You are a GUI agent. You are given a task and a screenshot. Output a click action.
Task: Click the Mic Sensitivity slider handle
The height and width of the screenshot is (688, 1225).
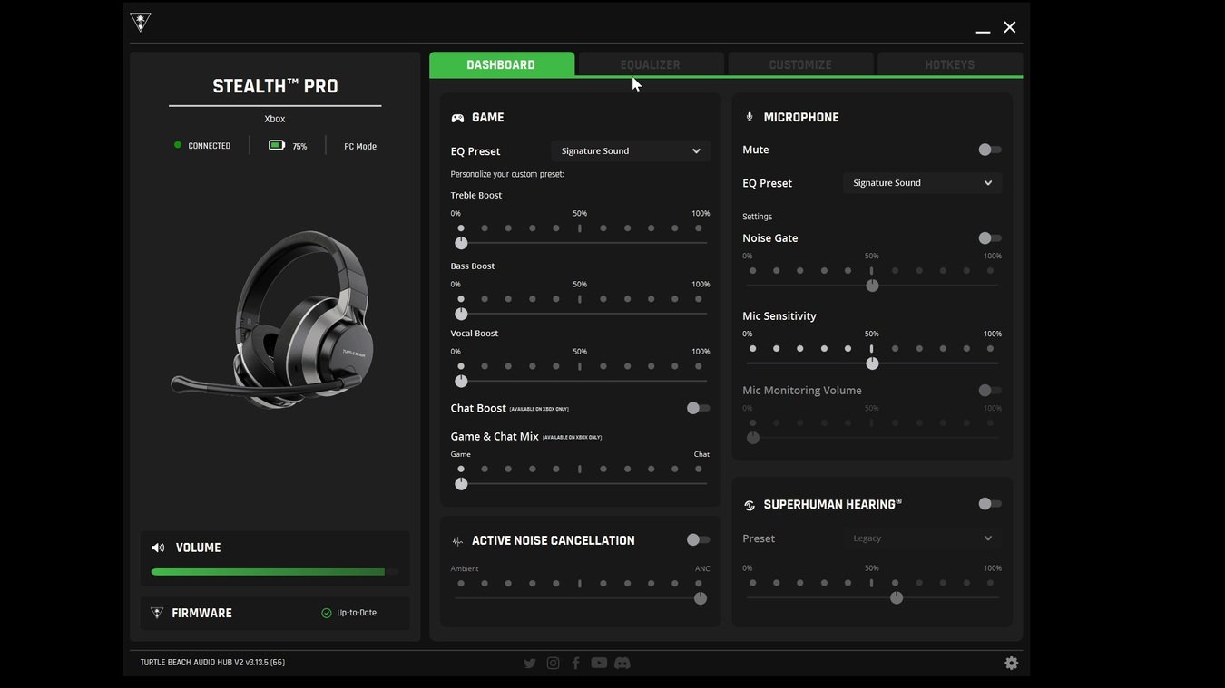(x=872, y=363)
